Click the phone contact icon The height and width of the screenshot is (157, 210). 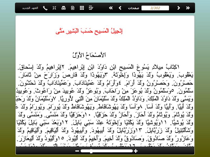coord(45,8)
